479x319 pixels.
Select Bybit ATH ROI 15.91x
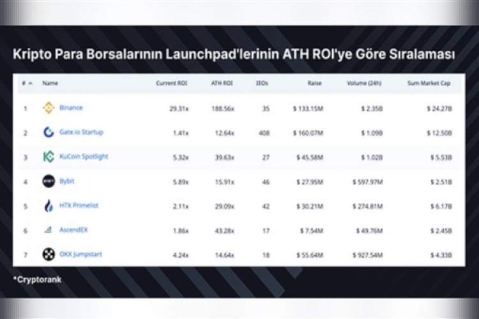coord(225,182)
